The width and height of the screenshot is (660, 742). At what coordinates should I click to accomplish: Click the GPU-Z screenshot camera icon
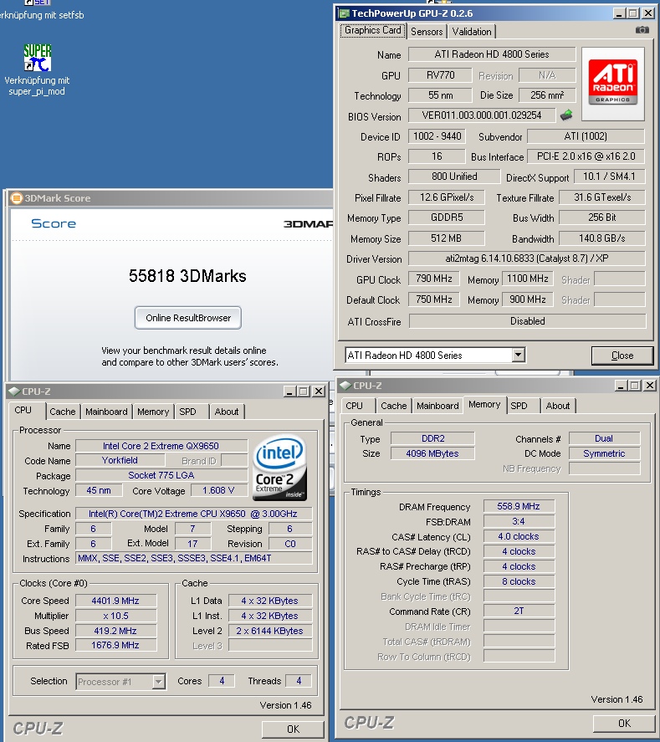coord(642,30)
